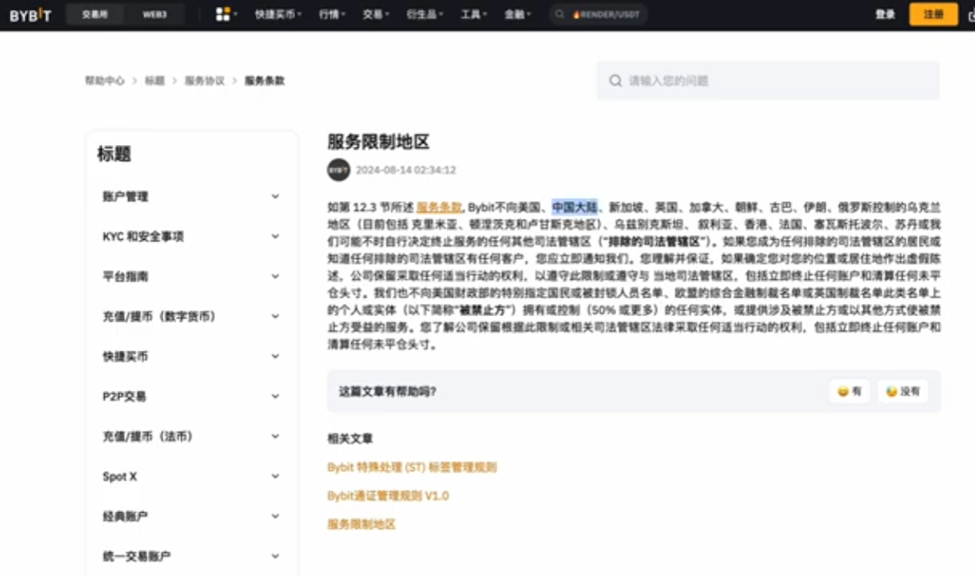Image resolution: width=975 pixels, height=576 pixels.
Task: Click the highlighted 中国大陆 text
Action: pyautogui.click(x=574, y=207)
